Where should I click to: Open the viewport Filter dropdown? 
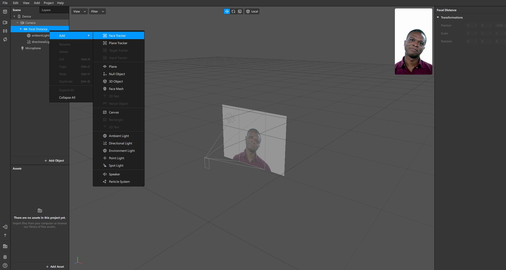97,11
